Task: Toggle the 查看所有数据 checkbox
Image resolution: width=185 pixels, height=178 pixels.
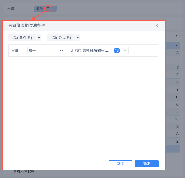Action: pyautogui.click(x=9, y=172)
